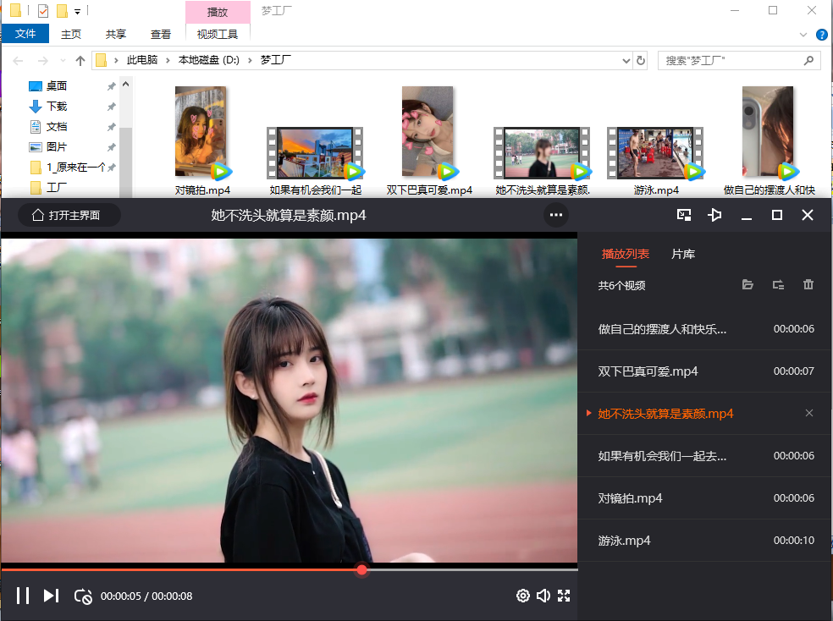Add files via the open-folder playlist icon
The image size is (833, 621).
tap(747, 284)
